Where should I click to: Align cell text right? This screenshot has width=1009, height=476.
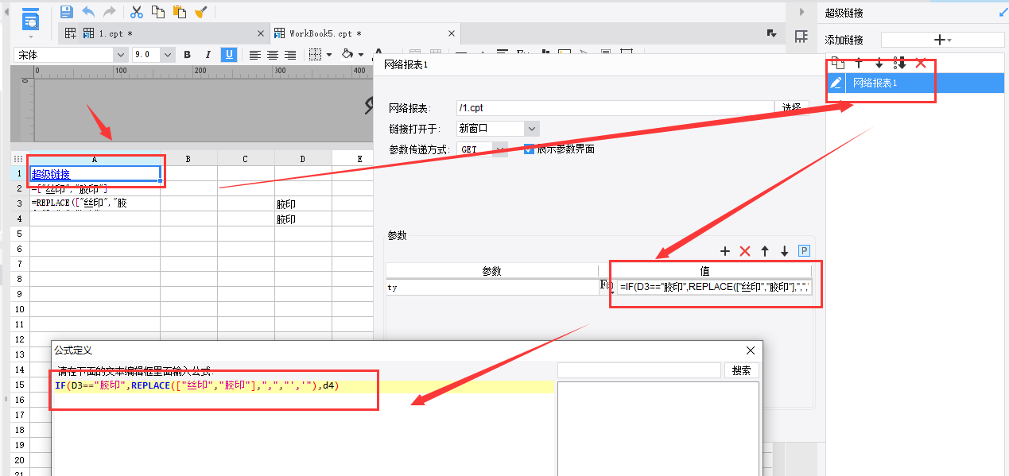click(x=290, y=55)
